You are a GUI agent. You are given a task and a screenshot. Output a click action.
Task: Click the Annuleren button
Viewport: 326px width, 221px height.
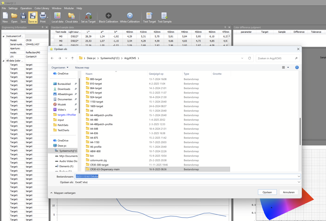coord(289,192)
